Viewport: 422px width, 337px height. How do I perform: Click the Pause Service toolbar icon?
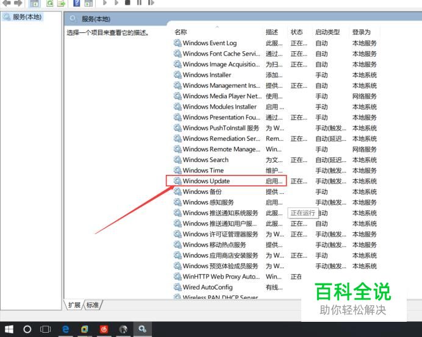(139, 2)
